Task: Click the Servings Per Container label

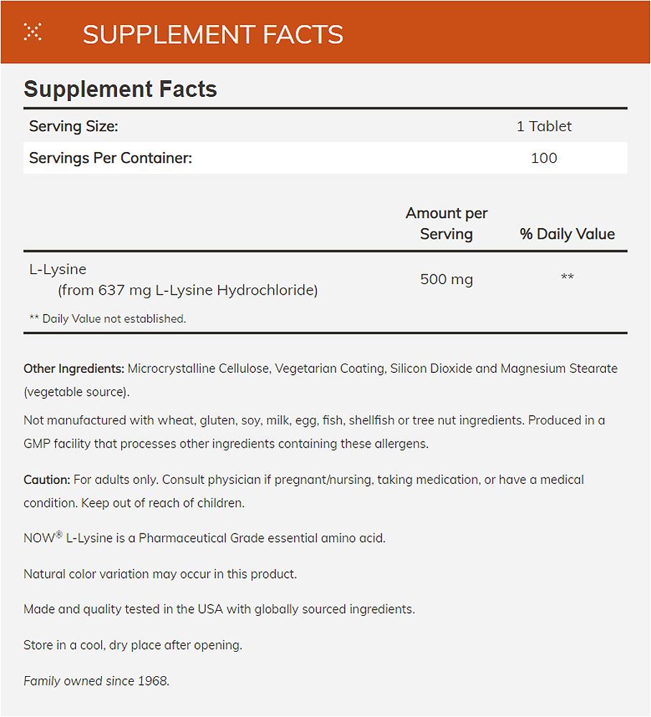Action: click(x=110, y=158)
